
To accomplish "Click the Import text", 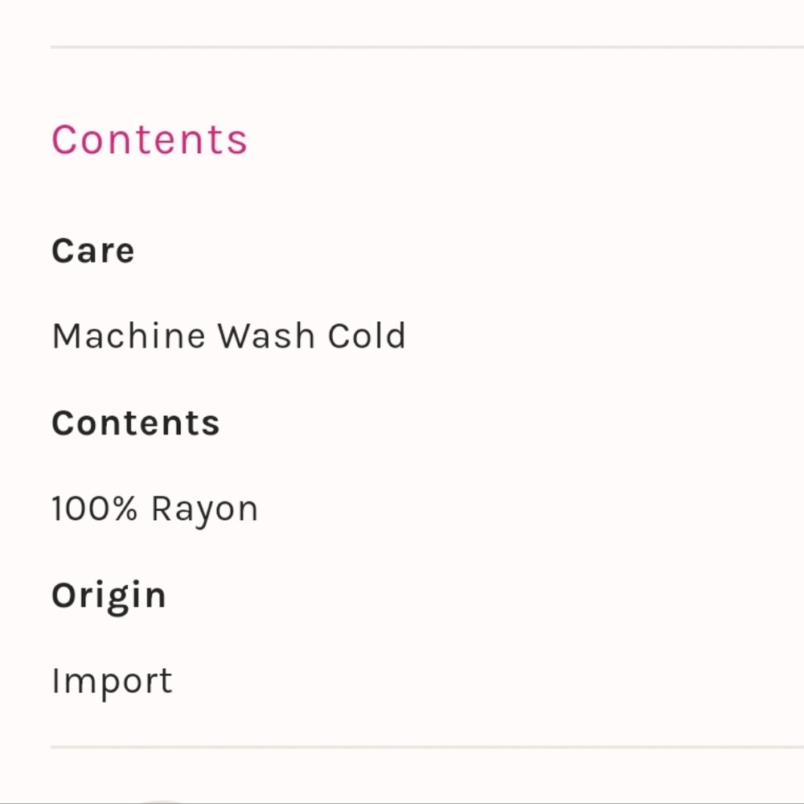I will (x=112, y=682).
